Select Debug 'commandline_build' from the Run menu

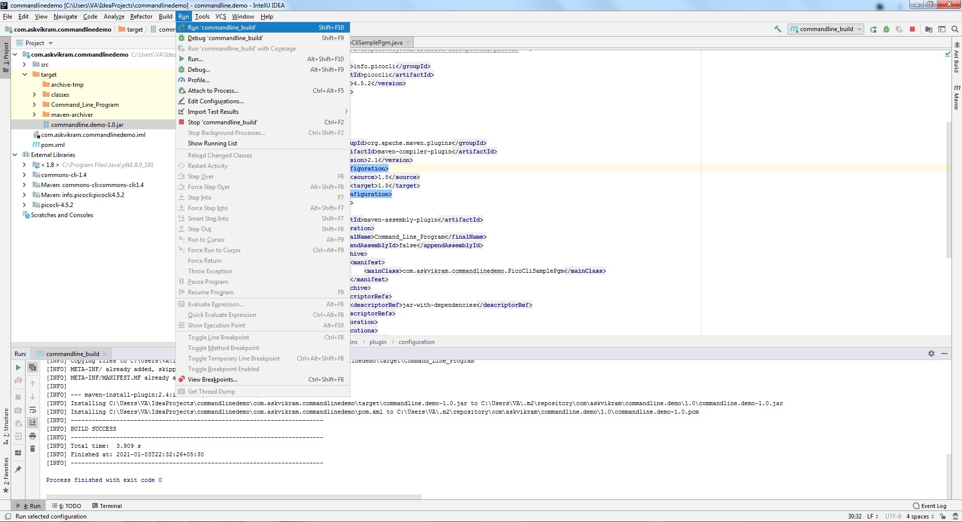tap(224, 38)
